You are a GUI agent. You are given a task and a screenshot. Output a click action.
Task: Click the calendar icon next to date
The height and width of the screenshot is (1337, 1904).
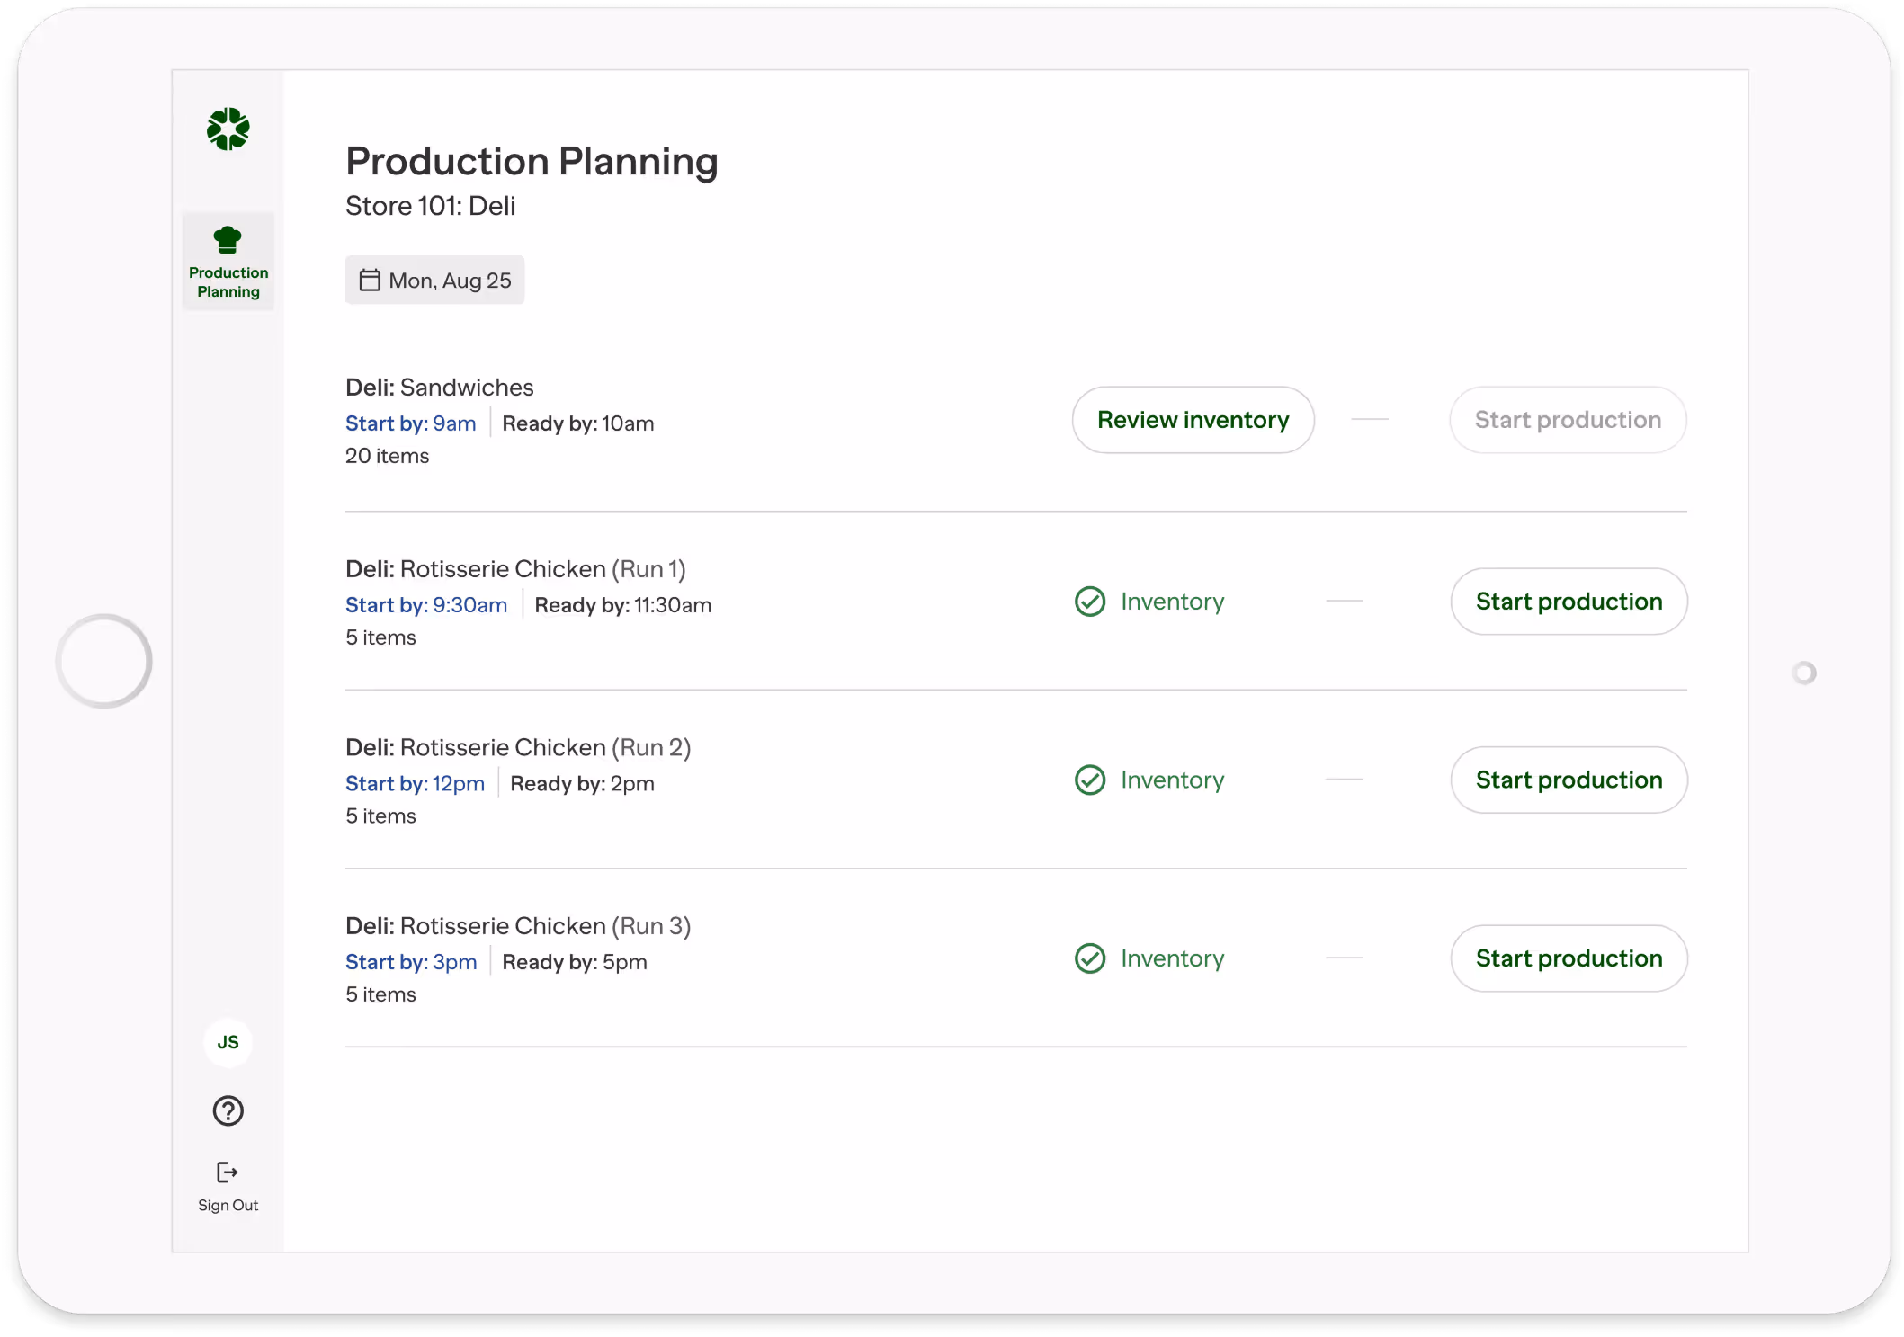tap(371, 280)
